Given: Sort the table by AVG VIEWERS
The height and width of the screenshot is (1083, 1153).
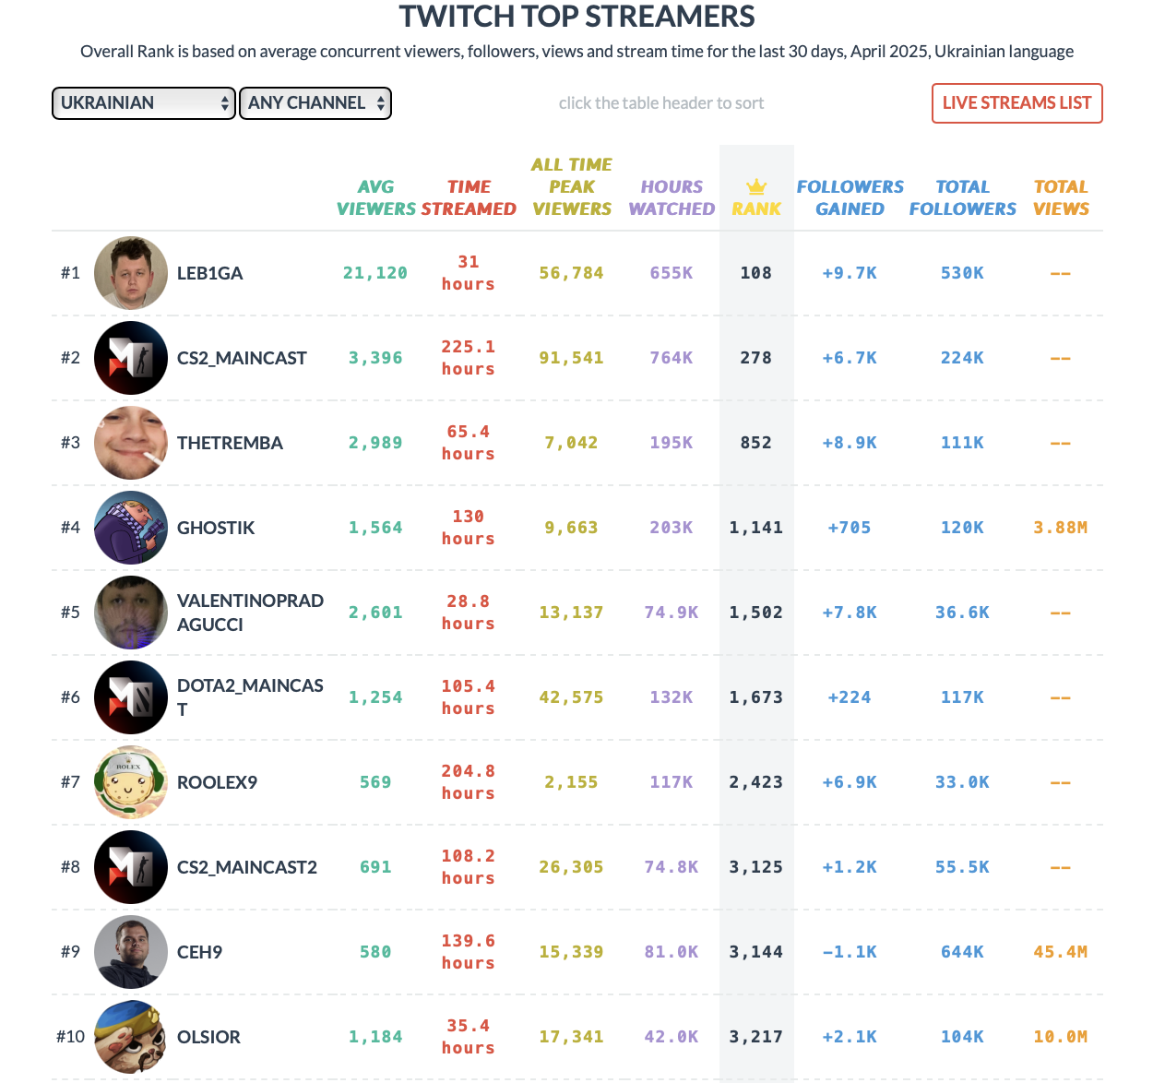Looking at the screenshot, I should point(375,197).
